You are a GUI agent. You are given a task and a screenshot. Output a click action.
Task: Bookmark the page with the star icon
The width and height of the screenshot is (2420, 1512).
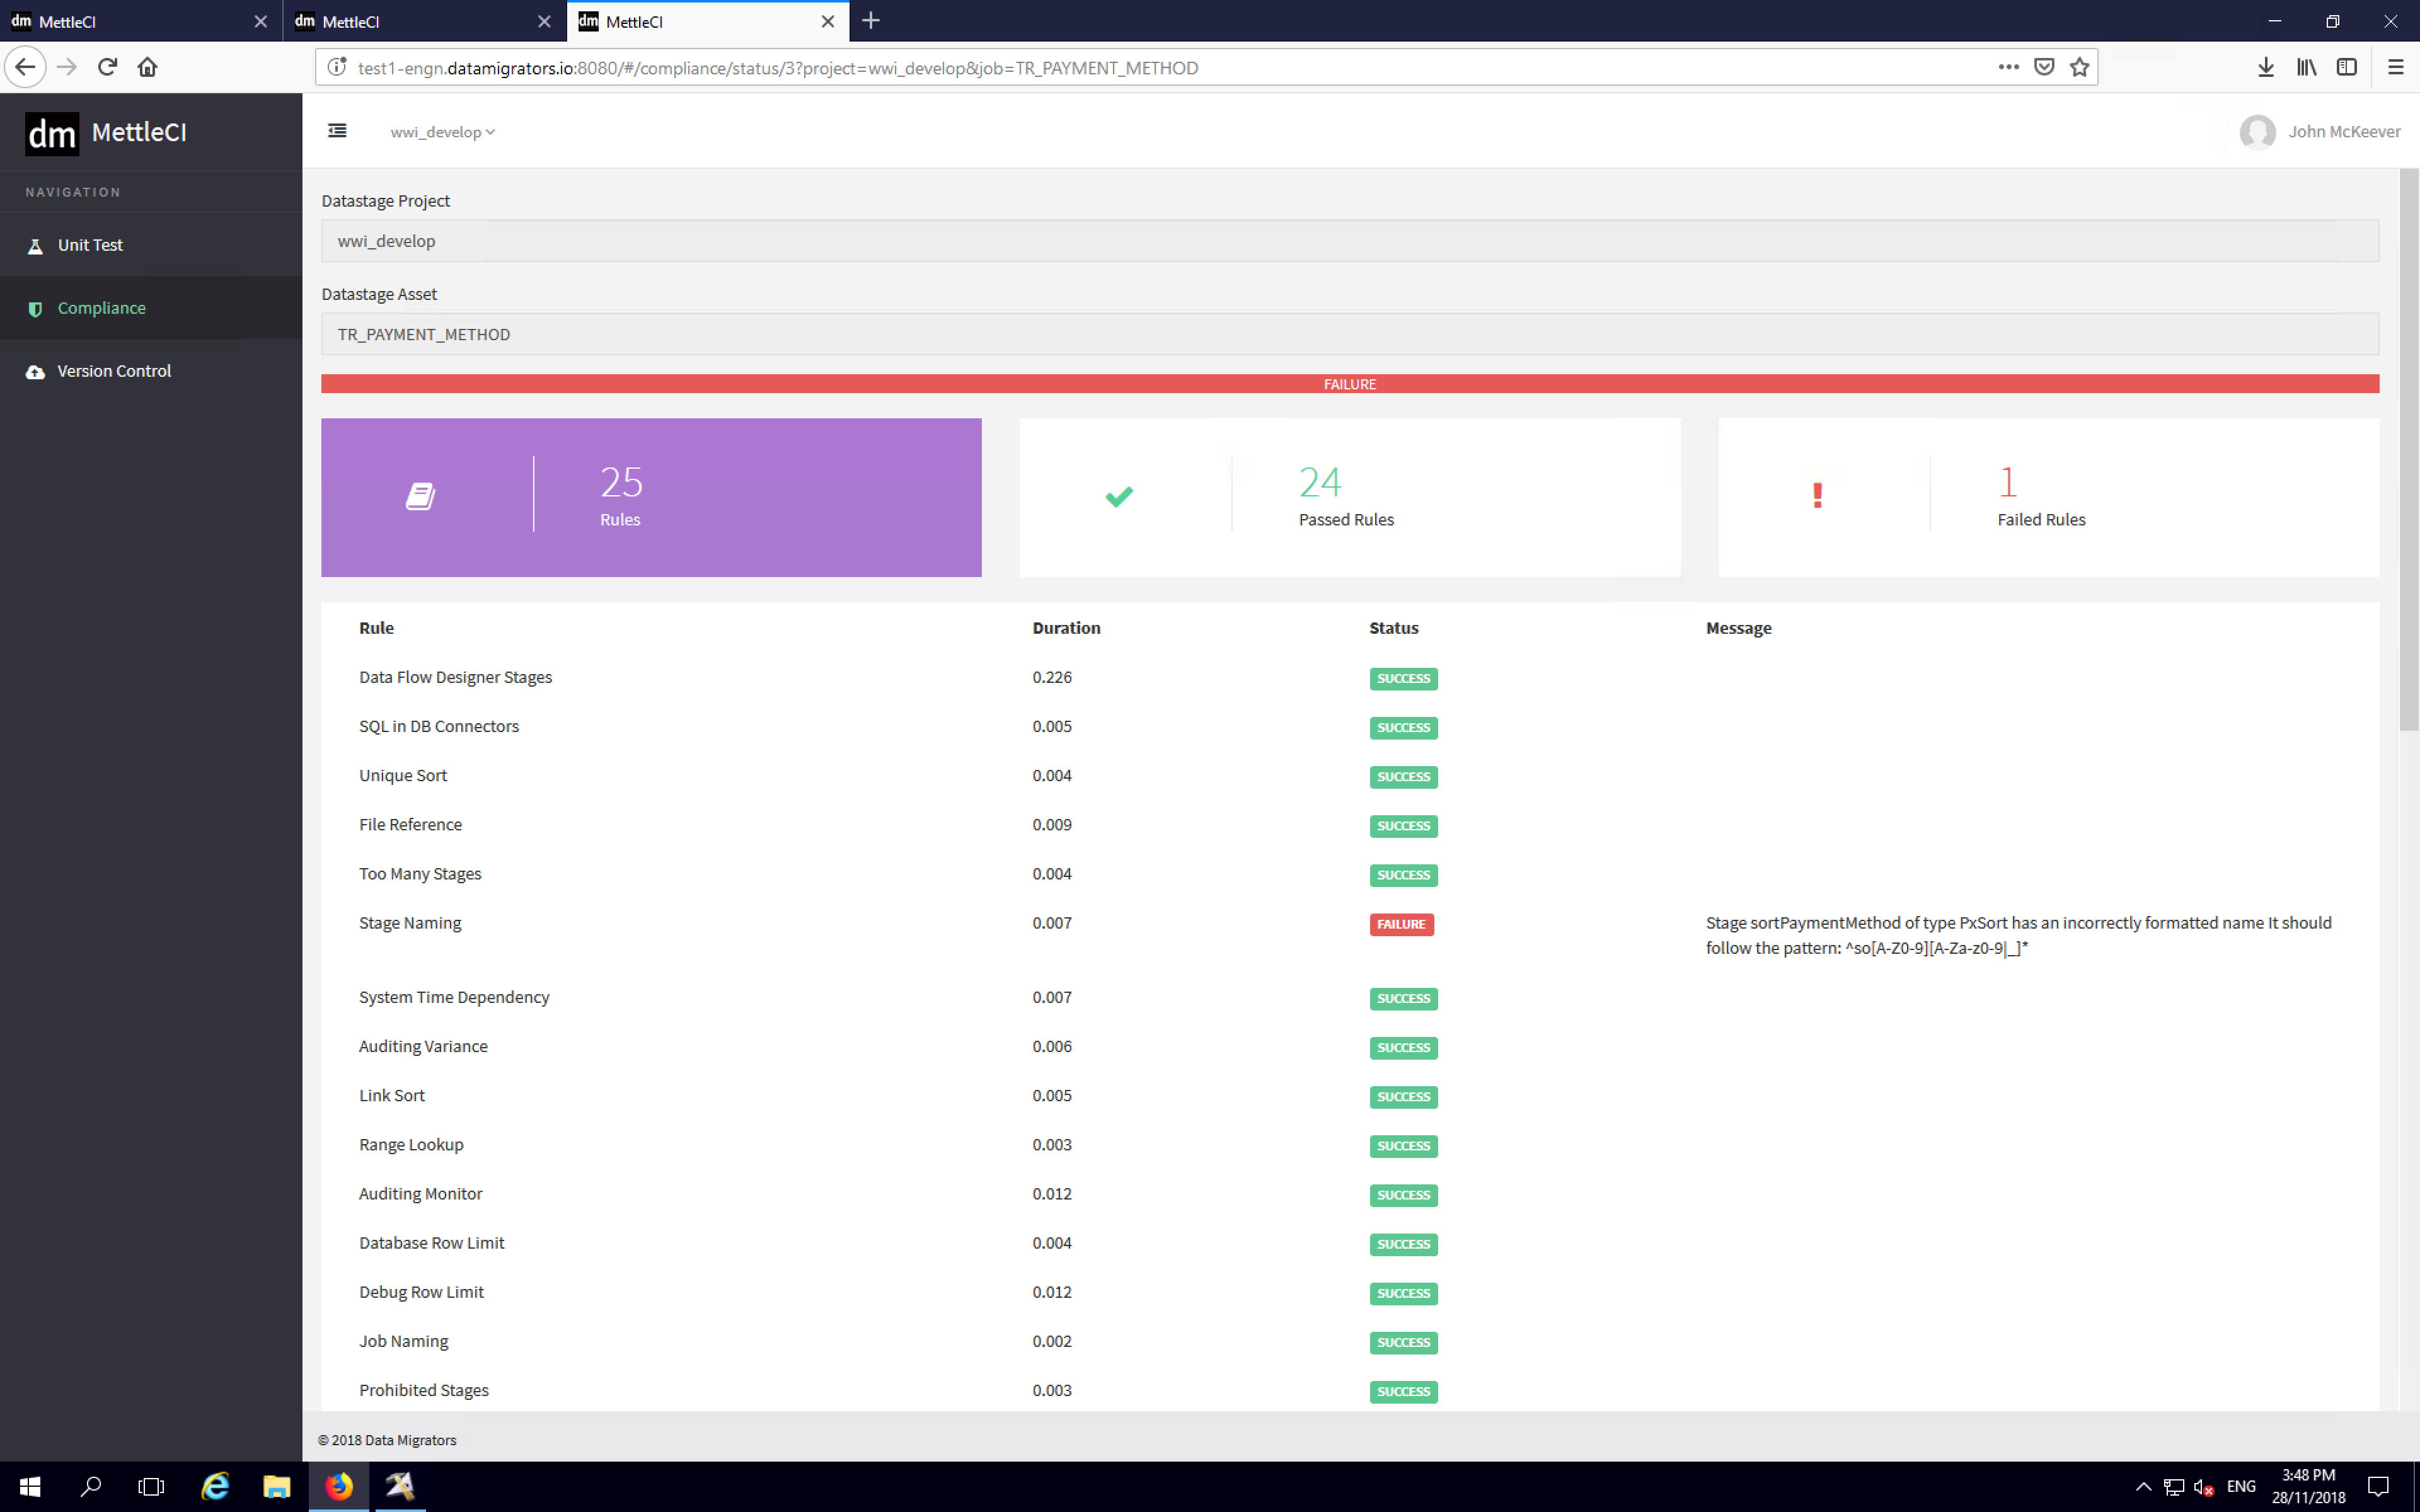[x=2080, y=66]
